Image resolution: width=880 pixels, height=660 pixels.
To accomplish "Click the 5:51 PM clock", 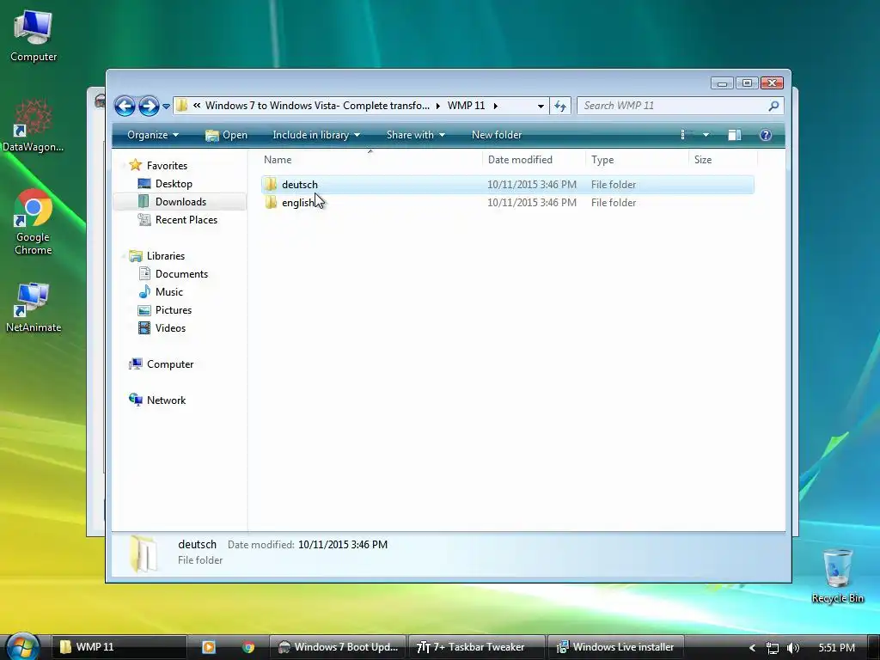I will (x=836, y=648).
